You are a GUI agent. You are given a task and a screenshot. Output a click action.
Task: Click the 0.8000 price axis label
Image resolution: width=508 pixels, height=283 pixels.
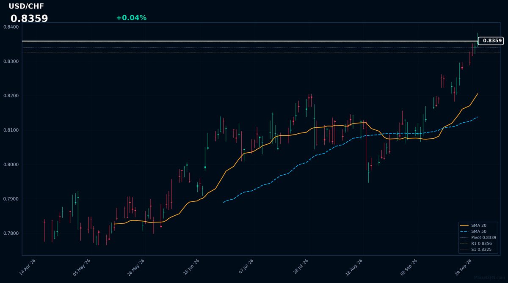11,165
